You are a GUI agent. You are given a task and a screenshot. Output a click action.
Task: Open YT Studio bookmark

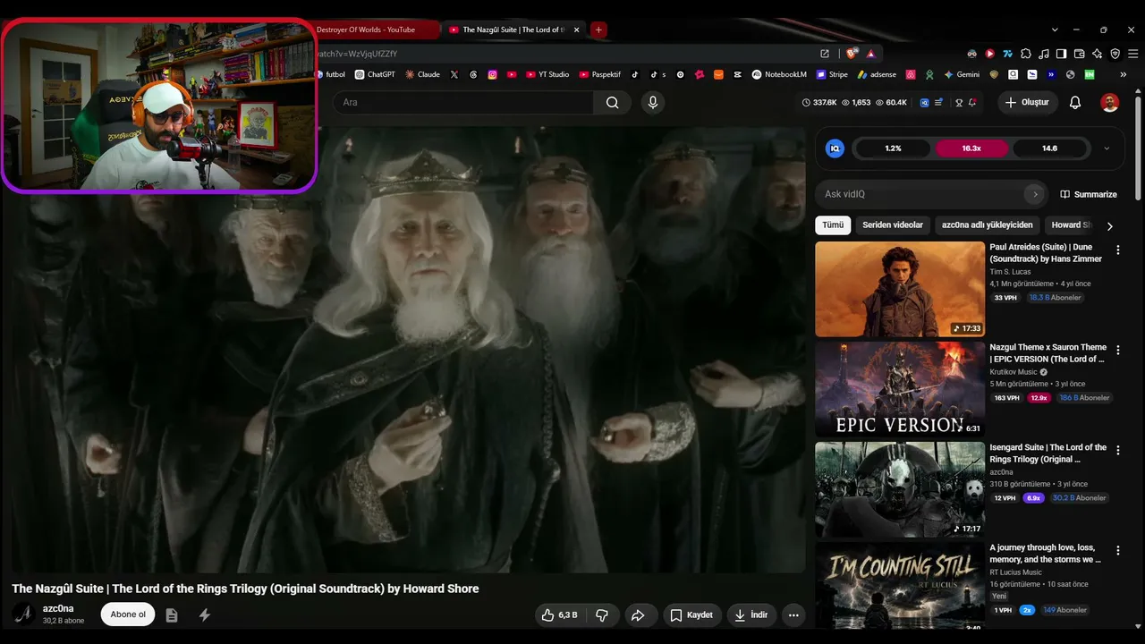[x=547, y=75]
